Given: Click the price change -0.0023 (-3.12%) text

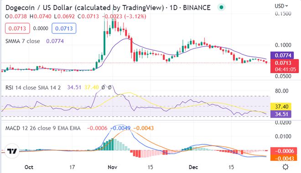Looking at the screenshot, I should (124, 16).
